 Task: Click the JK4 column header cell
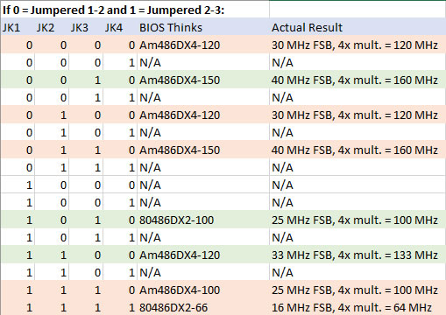point(120,27)
